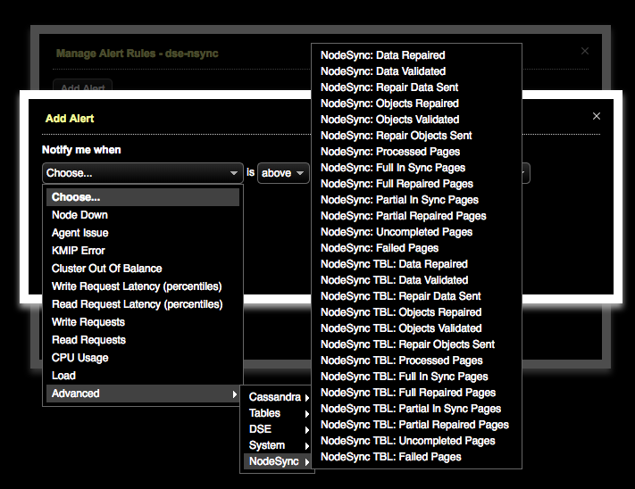Choose NodeSync TBL: Partial Repaired Pages
Image resolution: width=635 pixels, height=489 pixels.
tap(416, 425)
